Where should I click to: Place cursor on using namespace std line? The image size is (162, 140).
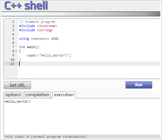point(39,39)
